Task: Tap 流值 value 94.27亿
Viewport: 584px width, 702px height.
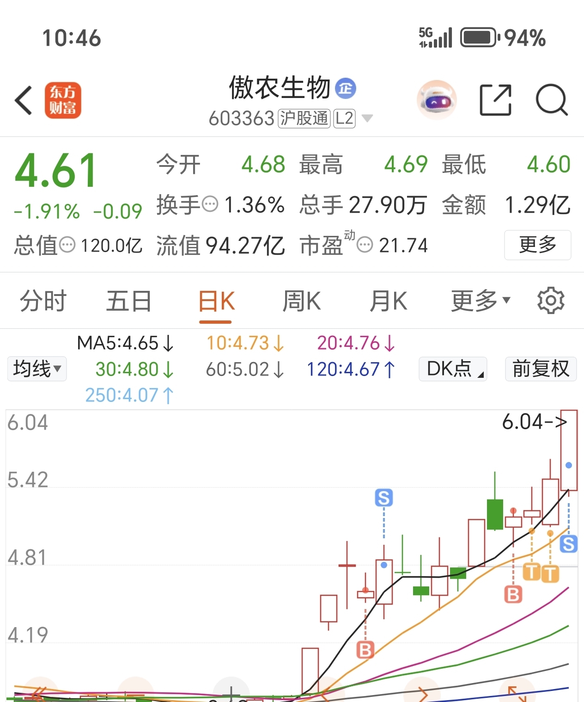Action: point(245,246)
